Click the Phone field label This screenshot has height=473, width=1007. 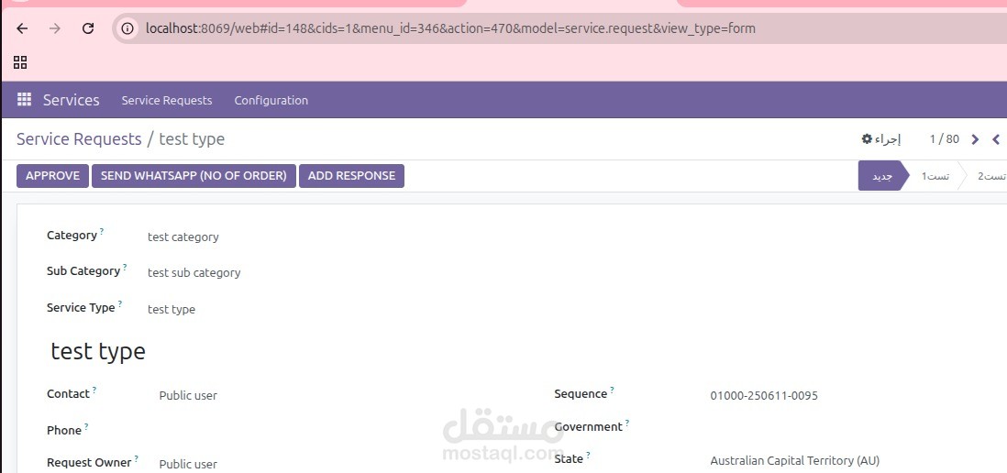64,430
